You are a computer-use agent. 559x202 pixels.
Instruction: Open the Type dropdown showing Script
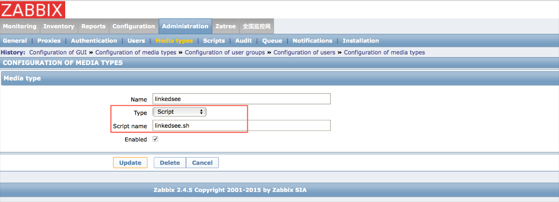(179, 112)
